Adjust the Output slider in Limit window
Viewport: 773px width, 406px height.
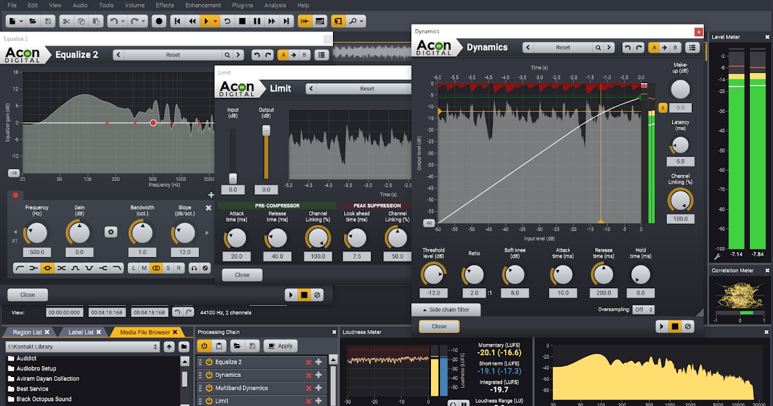point(265,130)
